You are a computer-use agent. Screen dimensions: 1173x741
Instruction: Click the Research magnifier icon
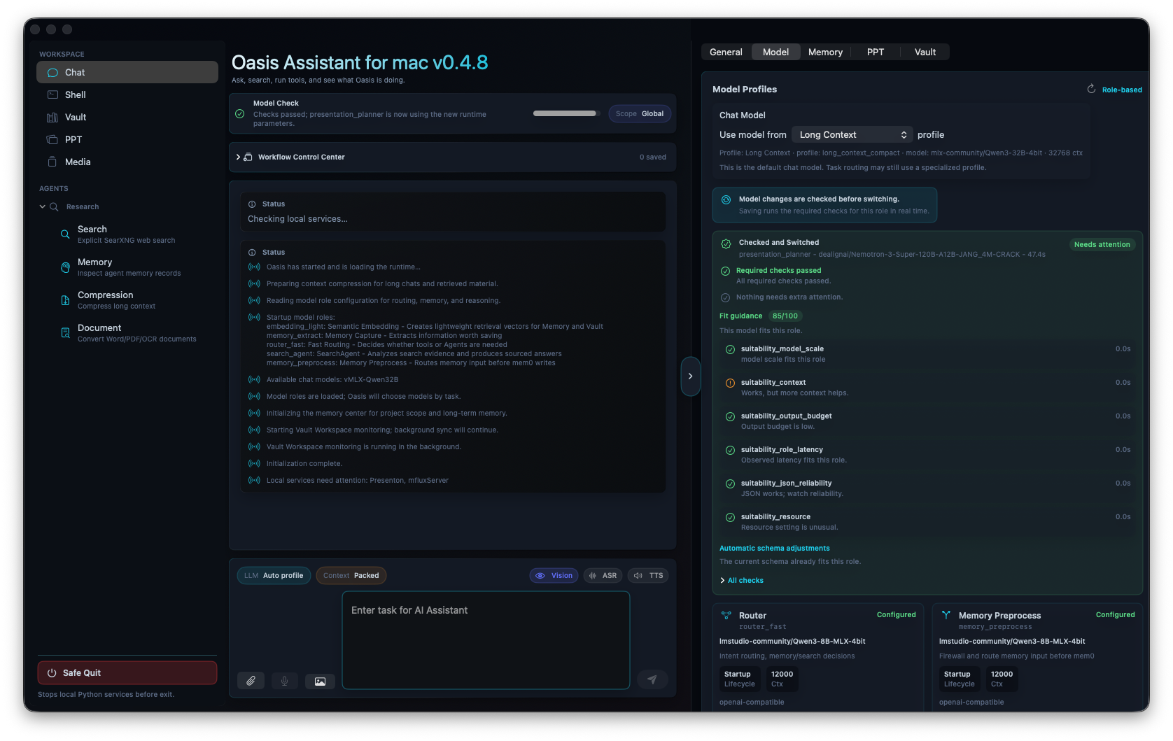click(x=54, y=206)
